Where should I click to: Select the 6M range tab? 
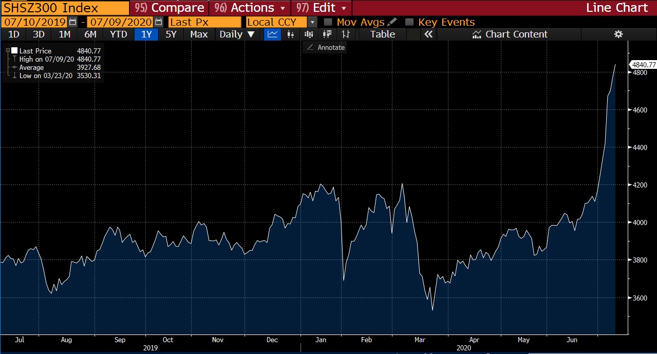[x=90, y=34]
